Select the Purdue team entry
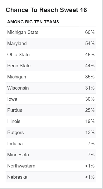This screenshot has height=189, width=103. (x=15, y=110)
